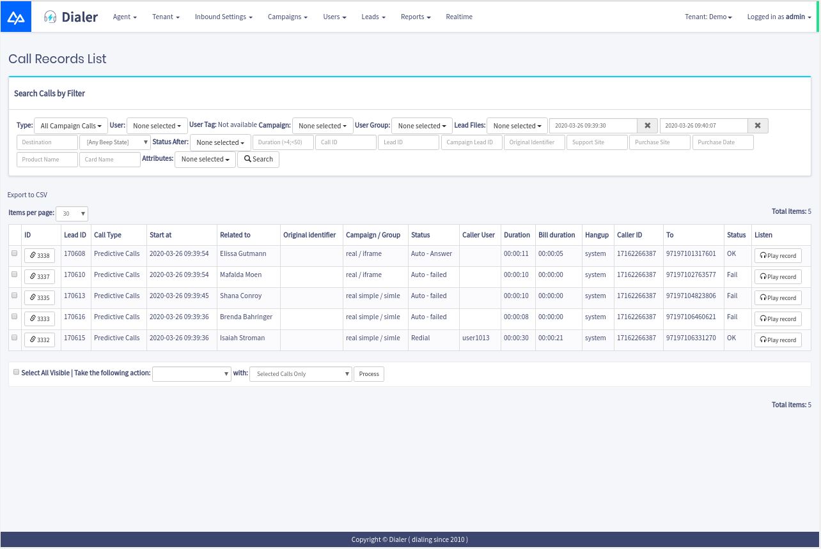Focus the Card Name input

[110, 159]
